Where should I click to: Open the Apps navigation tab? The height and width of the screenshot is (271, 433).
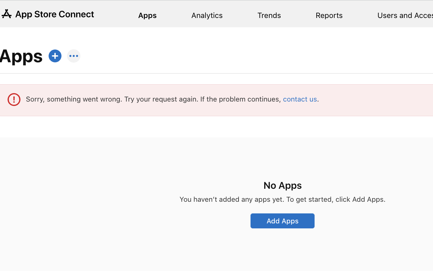147,16
